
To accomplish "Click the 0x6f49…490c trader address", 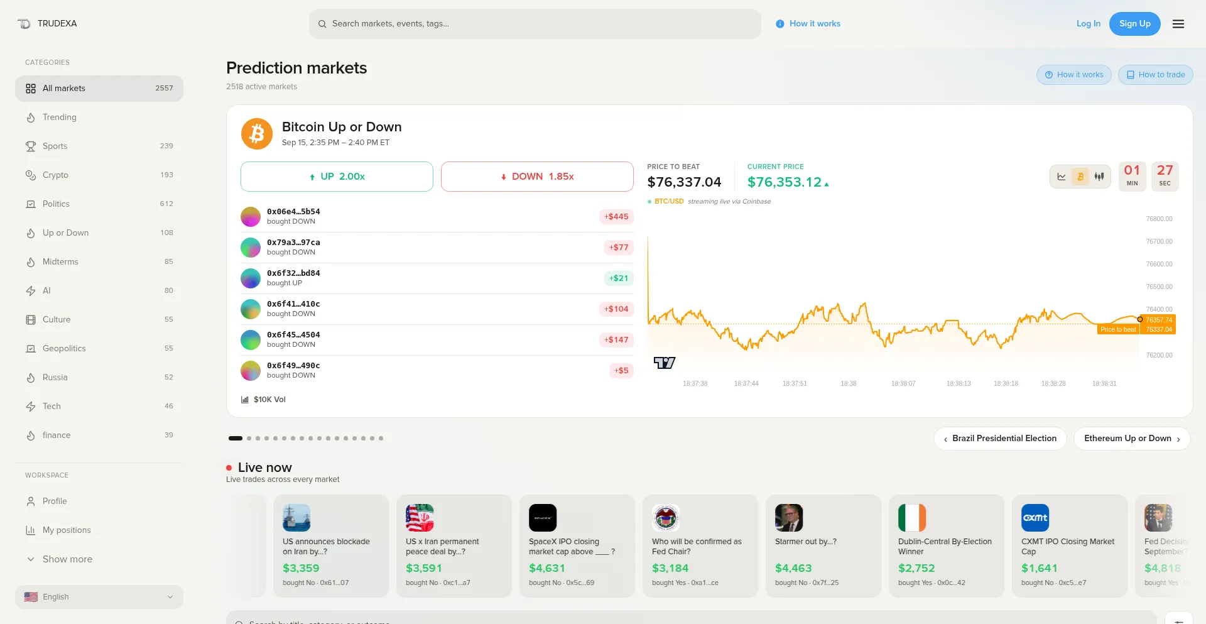I will (293, 366).
